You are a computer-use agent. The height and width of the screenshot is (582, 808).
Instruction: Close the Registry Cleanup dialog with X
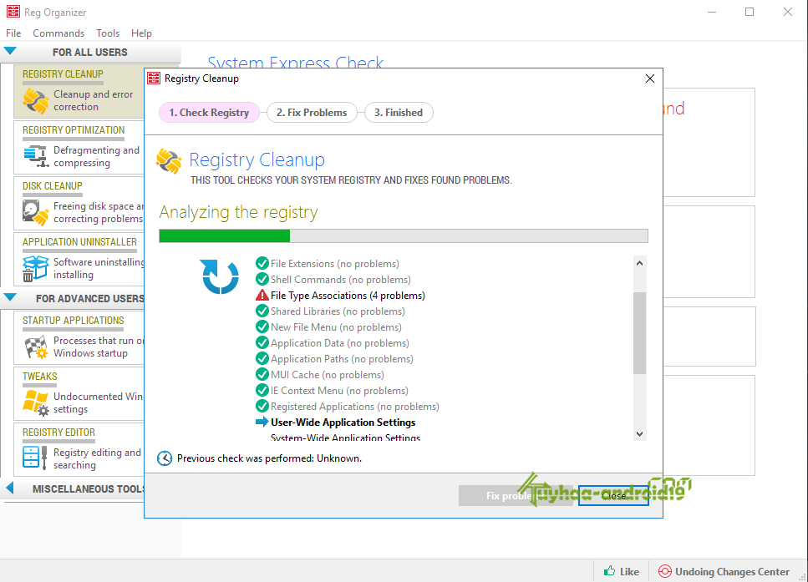click(x=650, y=78)
